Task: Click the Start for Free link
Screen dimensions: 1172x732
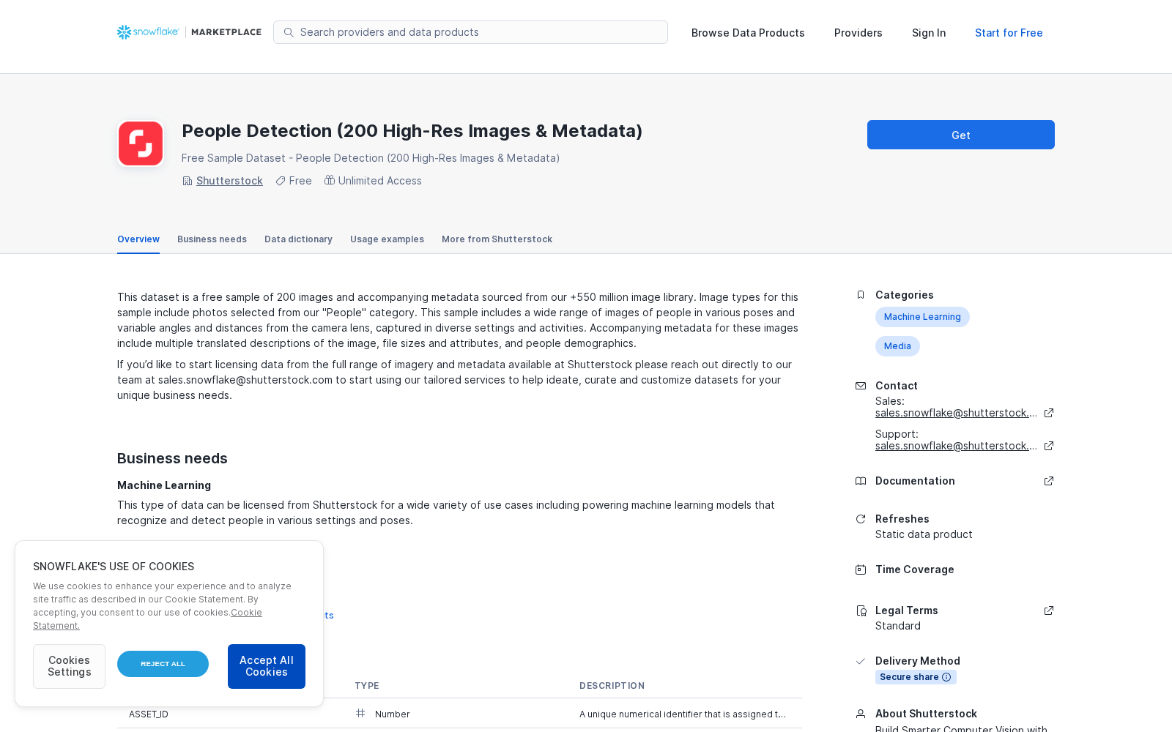Action: coord(1009,33)
